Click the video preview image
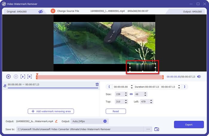The width and height of the screenshot is (209, 136). pos(104,43)
